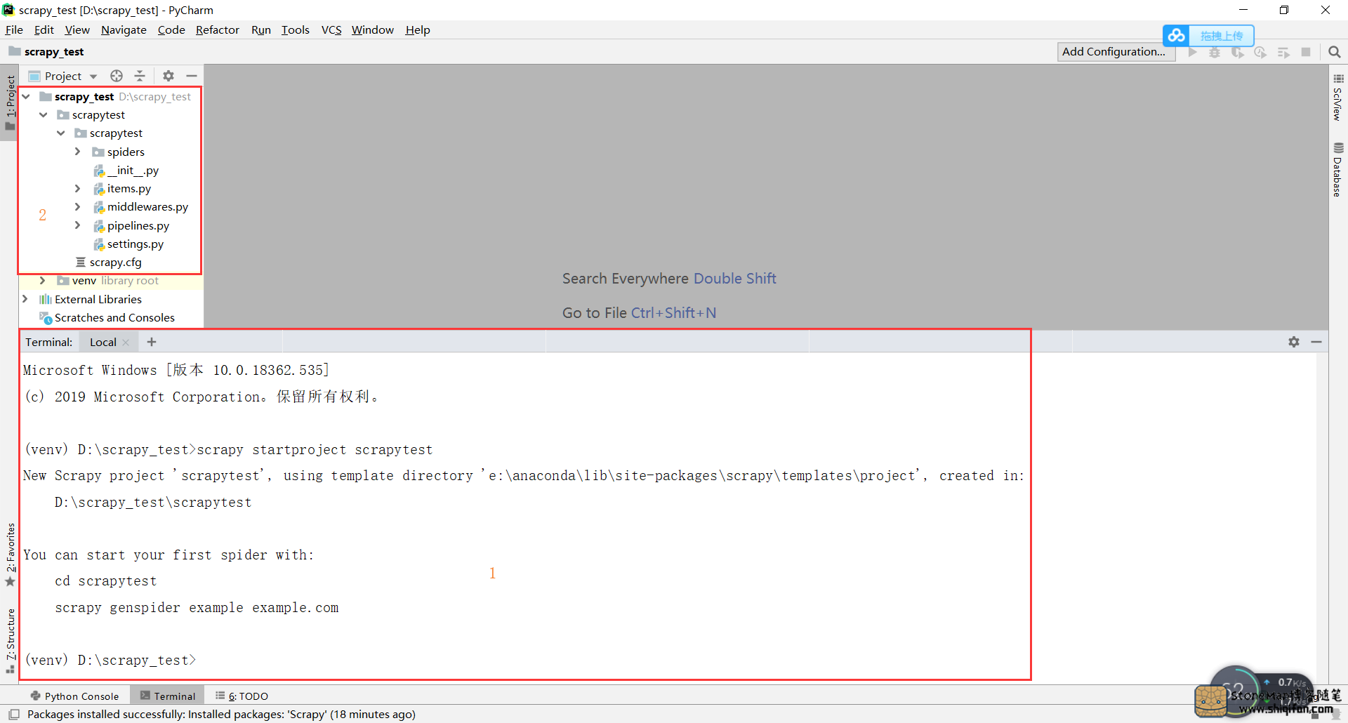Click the collapse all icon in Project panel

[x=140, y=76]
